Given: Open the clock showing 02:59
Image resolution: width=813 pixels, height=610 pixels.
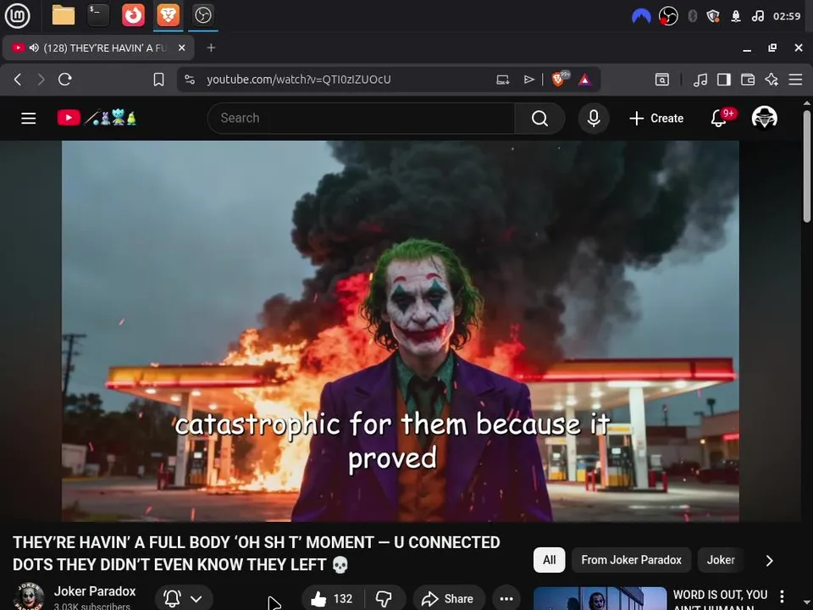Looking at the screenshot, I should (x=787, y=16).
